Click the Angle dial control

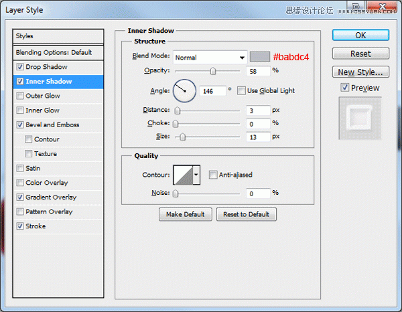pyautogui.click(x=185, y=90)
